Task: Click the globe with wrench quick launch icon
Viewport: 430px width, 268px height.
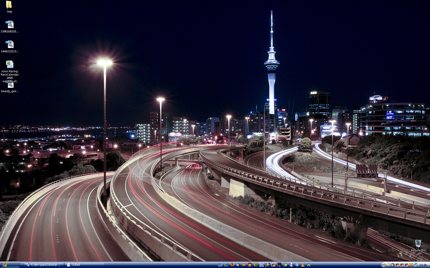Action: 297,265
